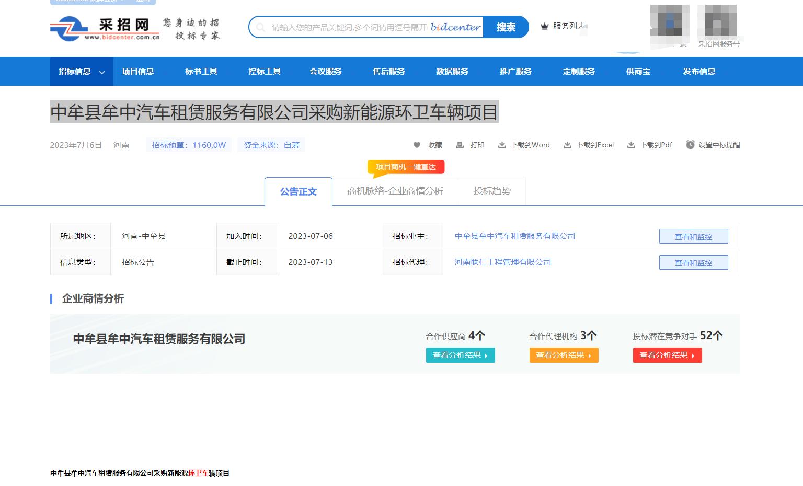Click the 收藏 heart icon to favorite
Viewport: 803px width, 486px height.
point(417,145)
